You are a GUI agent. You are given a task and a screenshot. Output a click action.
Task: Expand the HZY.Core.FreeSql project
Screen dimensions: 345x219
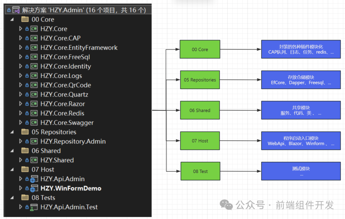20,57
